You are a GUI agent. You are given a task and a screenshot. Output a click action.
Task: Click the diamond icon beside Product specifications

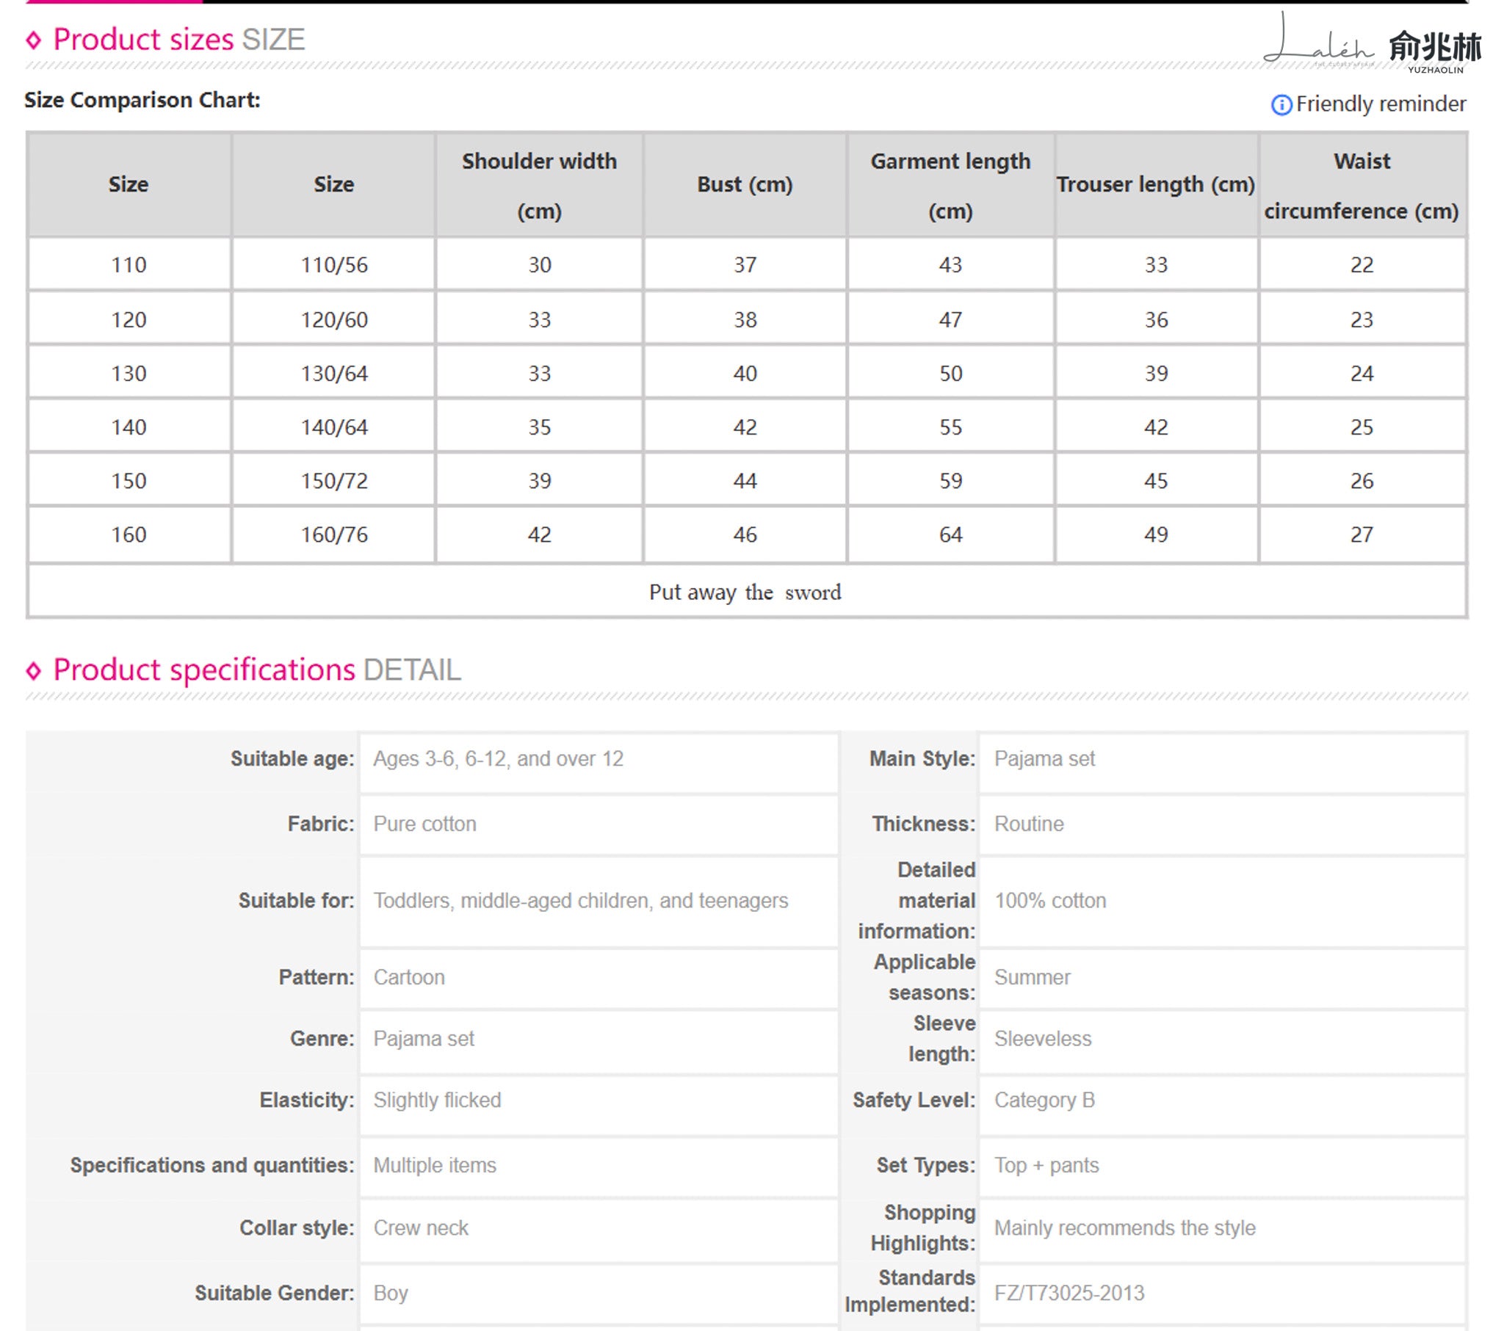click(34, 670)
